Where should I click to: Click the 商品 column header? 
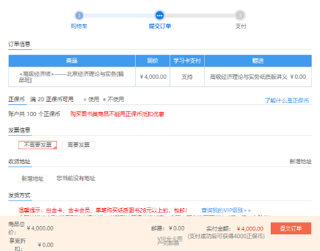pos(72,61)
